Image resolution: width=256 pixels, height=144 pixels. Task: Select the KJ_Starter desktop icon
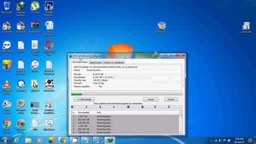7,27
